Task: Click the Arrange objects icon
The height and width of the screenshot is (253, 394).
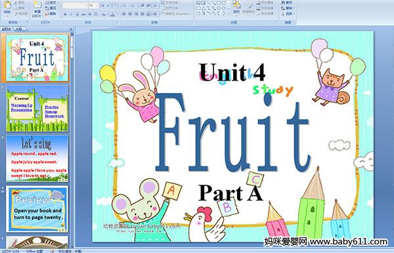Action: pos(236,5)
